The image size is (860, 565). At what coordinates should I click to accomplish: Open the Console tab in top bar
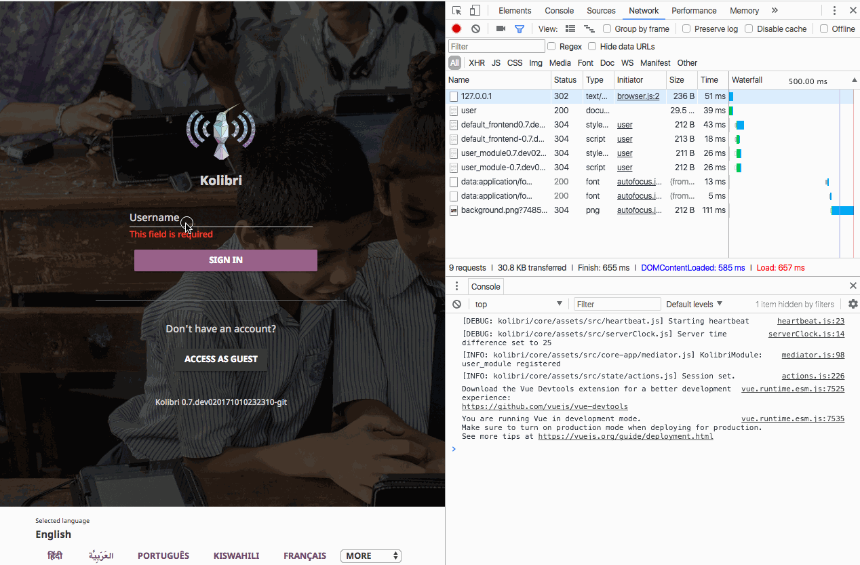(x=560, y=10)
